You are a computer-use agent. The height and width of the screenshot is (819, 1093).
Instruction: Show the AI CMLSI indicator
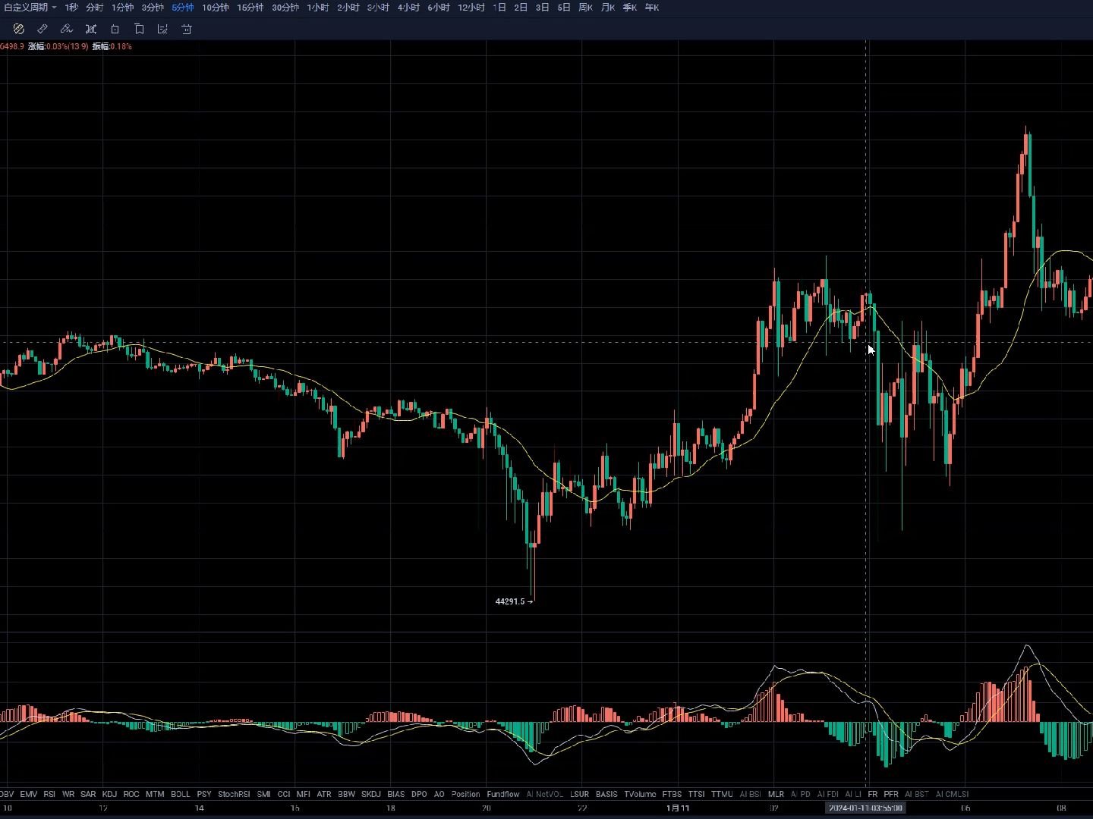pos(952,794)
